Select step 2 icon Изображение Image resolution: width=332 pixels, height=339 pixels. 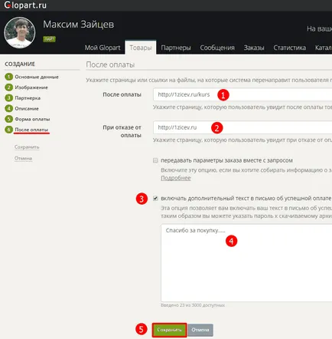pos(8,87)
